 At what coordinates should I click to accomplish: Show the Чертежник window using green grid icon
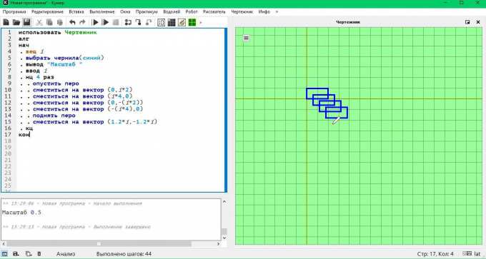(192, 22)
